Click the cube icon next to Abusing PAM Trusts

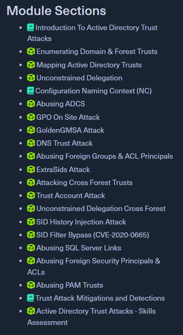click(31, 285)
